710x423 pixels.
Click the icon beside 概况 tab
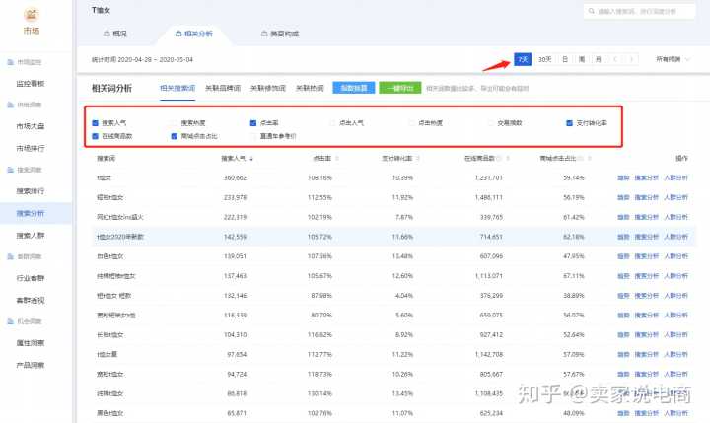point(106,34)
